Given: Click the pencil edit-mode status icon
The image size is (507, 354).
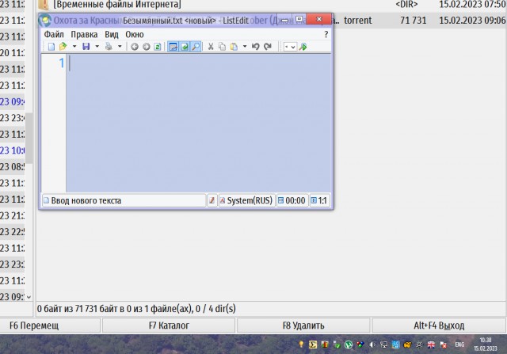Looking at the screenshot, I should [212, 201].
